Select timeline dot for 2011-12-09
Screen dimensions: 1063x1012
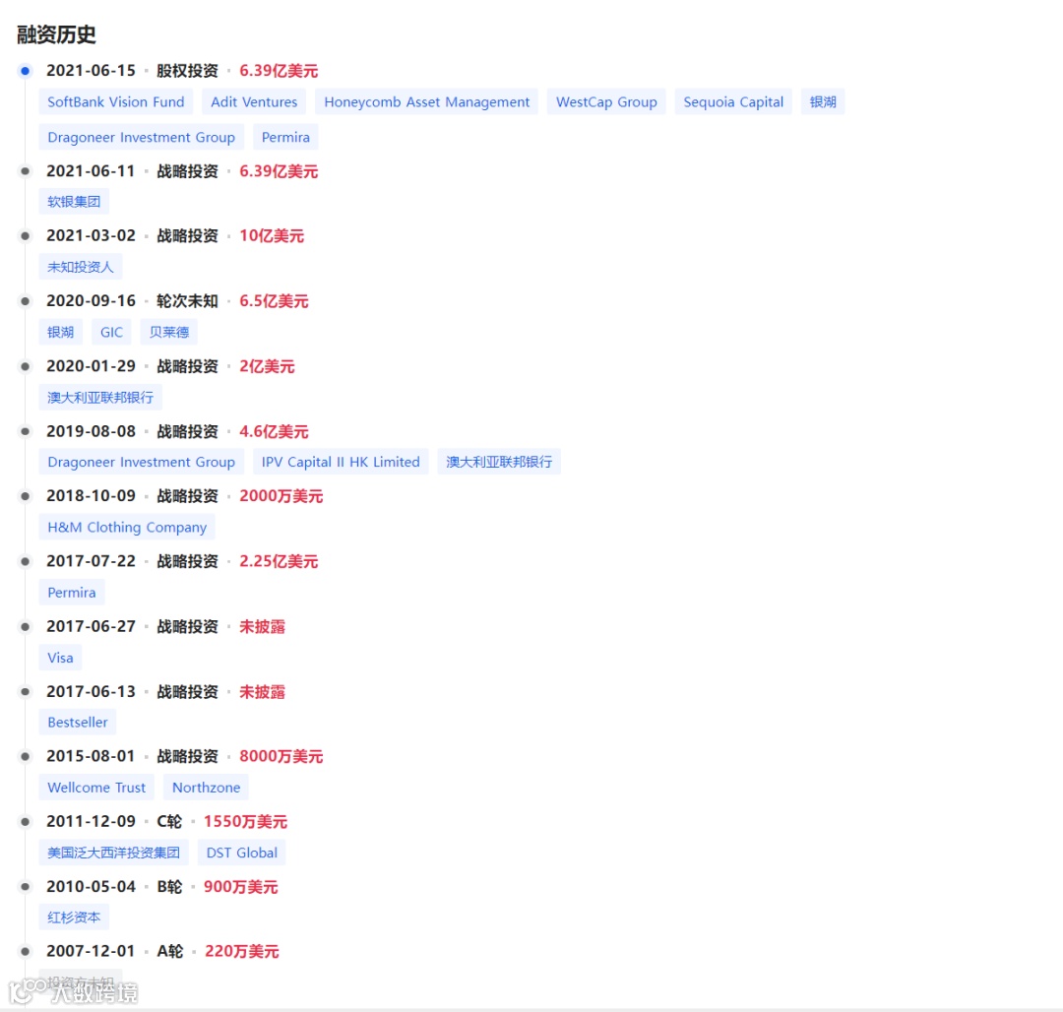point(25,822)
